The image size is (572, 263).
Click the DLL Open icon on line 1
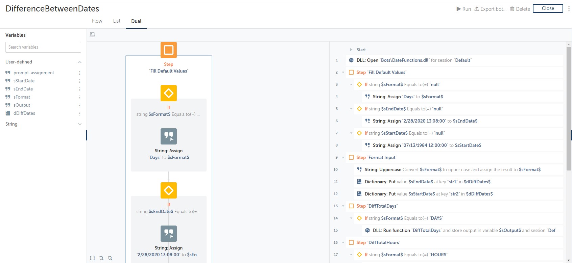351,60
